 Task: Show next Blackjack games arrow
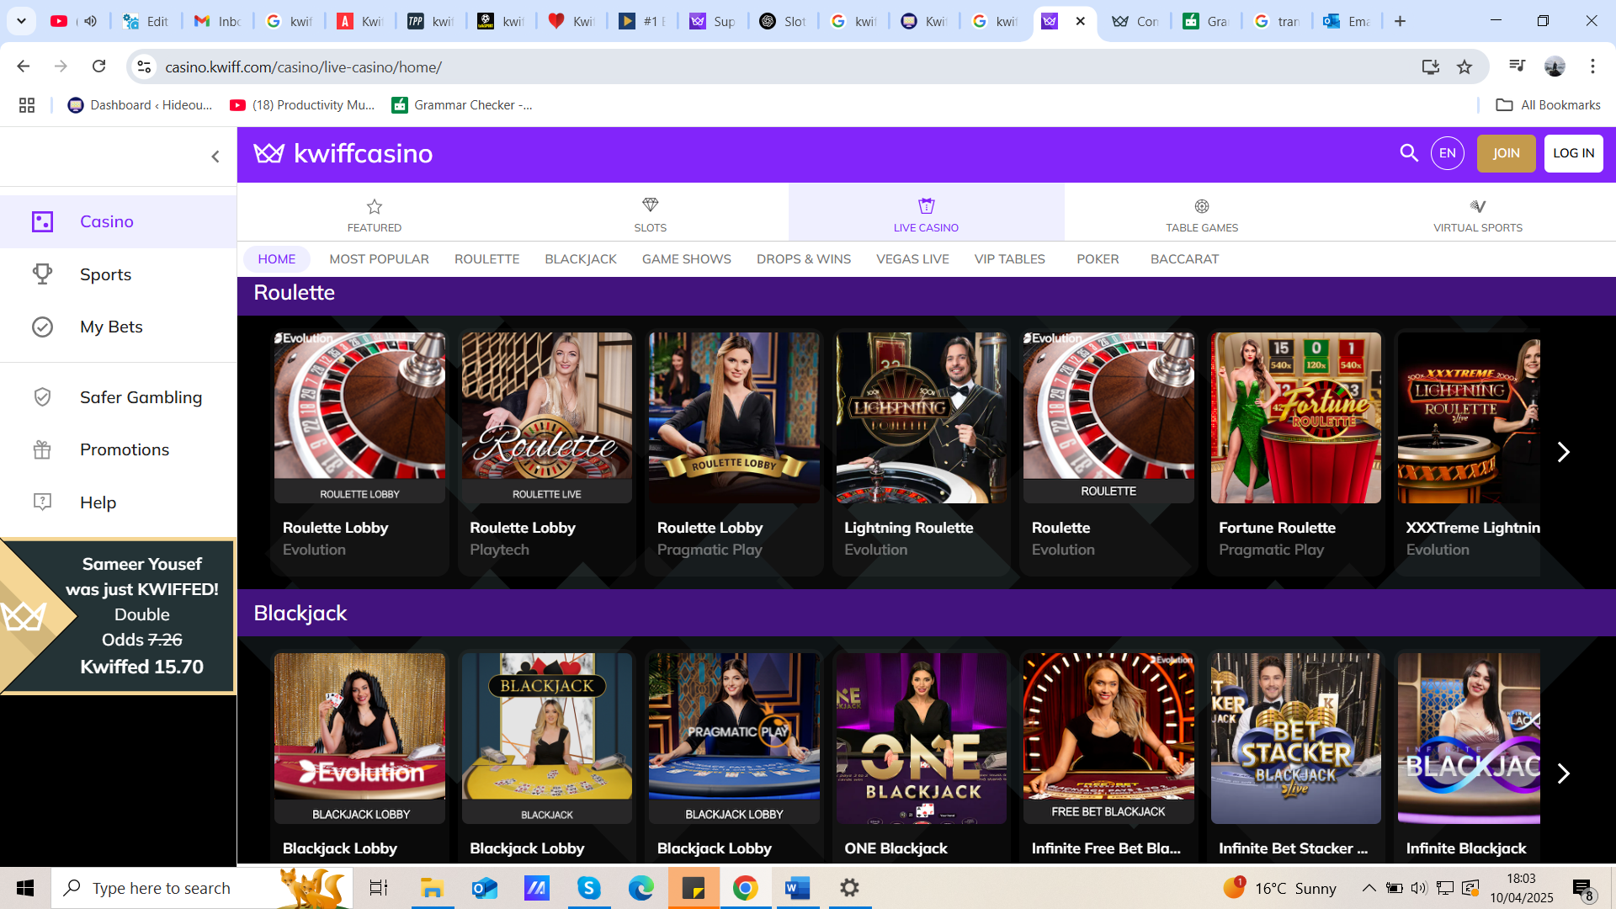(x=1563, y=773)
